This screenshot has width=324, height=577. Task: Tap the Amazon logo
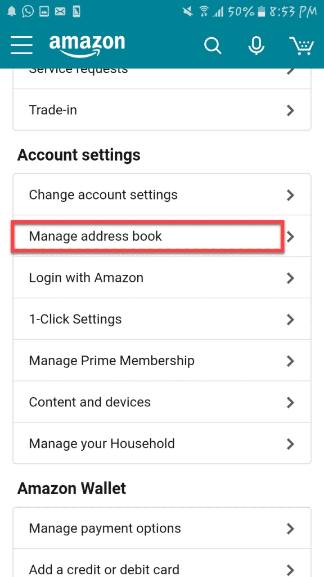pos(87,45)
